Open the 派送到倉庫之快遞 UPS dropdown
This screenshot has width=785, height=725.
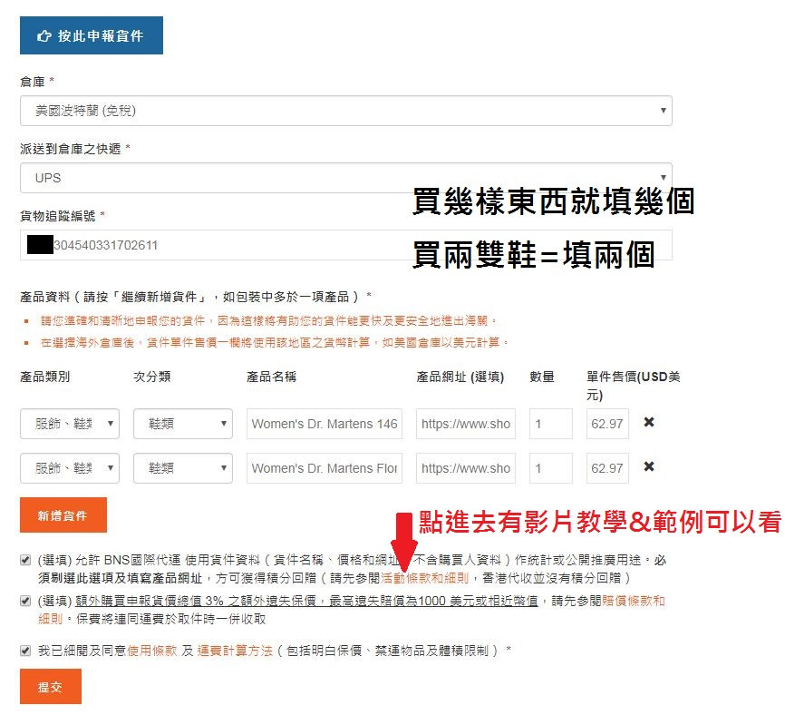345,178
